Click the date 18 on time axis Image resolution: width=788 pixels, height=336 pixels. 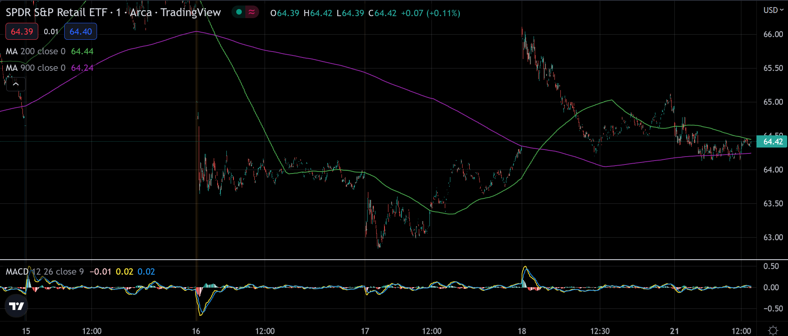522,331
